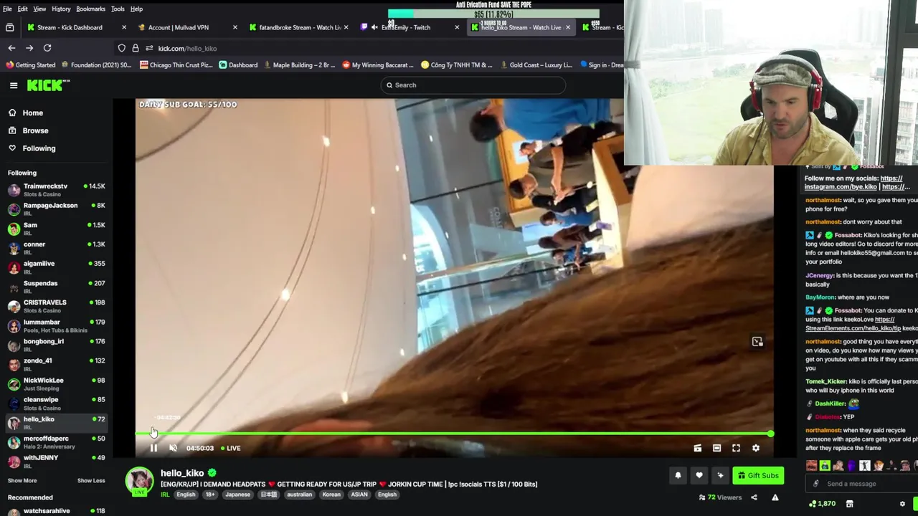Viewport: 918px width, 516px height.
Task: Open lummambar channel
Action: (x=56, y=325)
